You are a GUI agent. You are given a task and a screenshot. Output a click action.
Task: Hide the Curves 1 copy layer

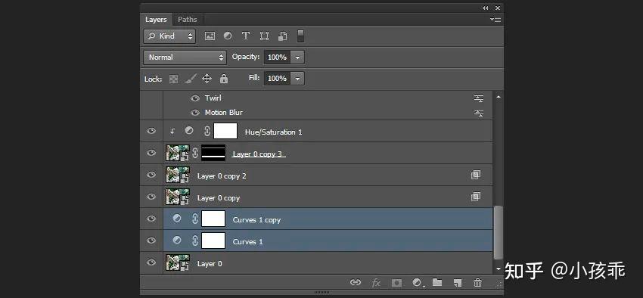(151, 219)
